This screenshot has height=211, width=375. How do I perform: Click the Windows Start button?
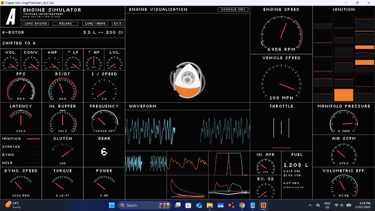(112, 205)
